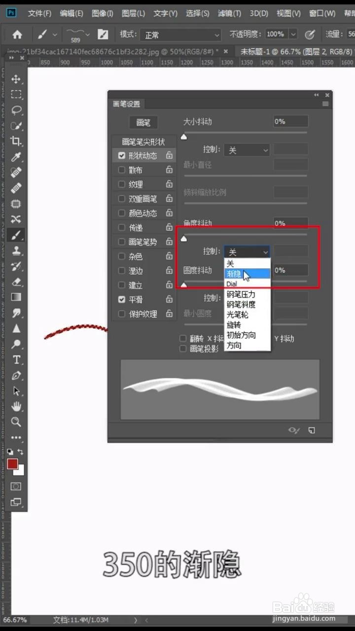355x631 pixels.
Task: Open the tool preset dropdown next to brush icon
Action: point(55,35)
